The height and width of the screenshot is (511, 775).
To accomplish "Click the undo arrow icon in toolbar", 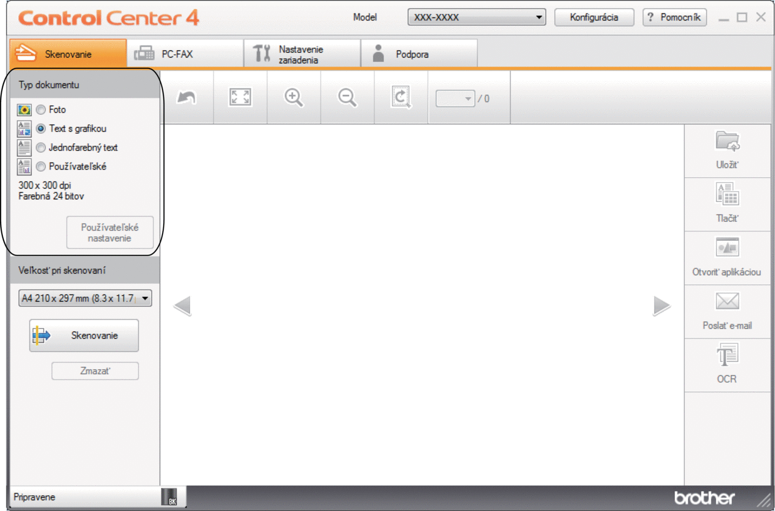I will pyautogui.click(x=187, y=98).
